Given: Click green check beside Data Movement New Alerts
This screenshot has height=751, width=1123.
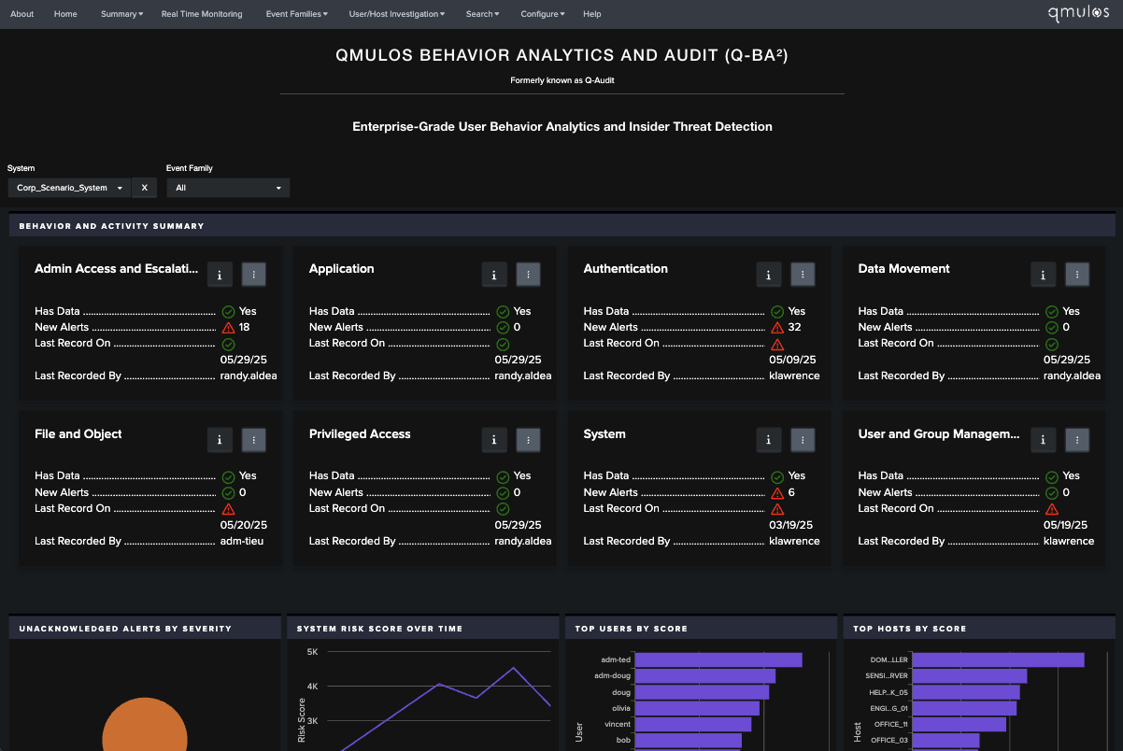Looking at the screenshot, I should tap(1052, 328).
